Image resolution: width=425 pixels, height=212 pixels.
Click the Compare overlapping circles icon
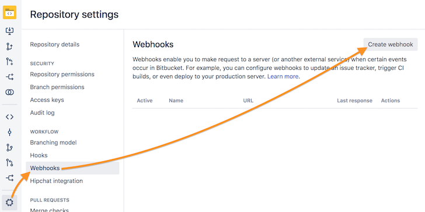(x=9, y=93)
